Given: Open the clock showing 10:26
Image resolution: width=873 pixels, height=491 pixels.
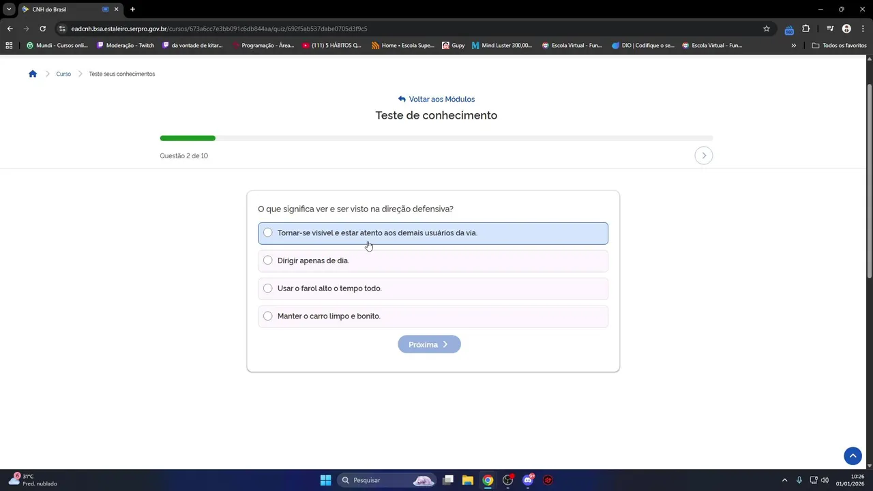Looking at the screenshot, I should 850,480.
